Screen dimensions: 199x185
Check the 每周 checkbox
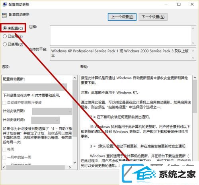coord(4,150)
